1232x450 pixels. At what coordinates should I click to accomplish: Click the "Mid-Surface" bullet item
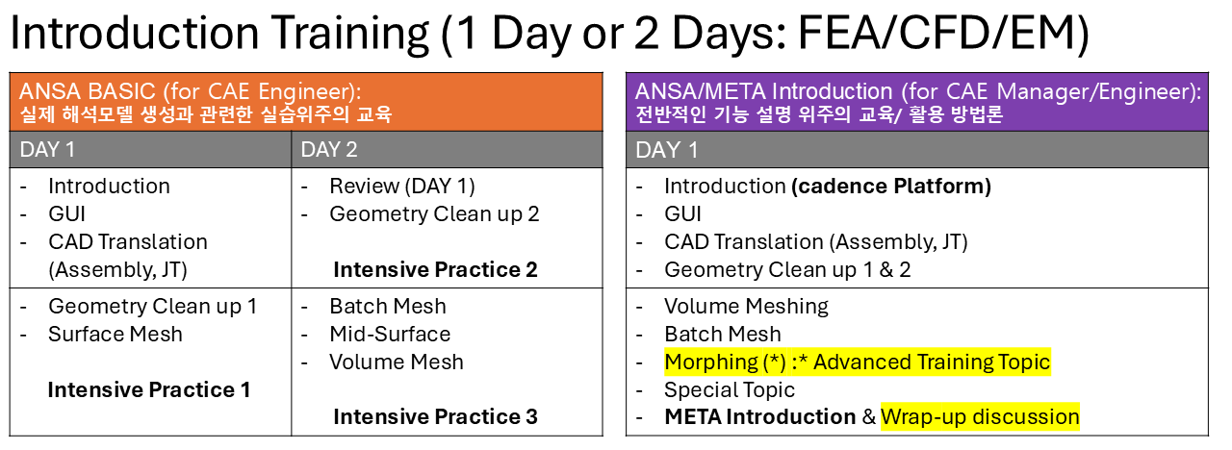[x=390, y=335]
